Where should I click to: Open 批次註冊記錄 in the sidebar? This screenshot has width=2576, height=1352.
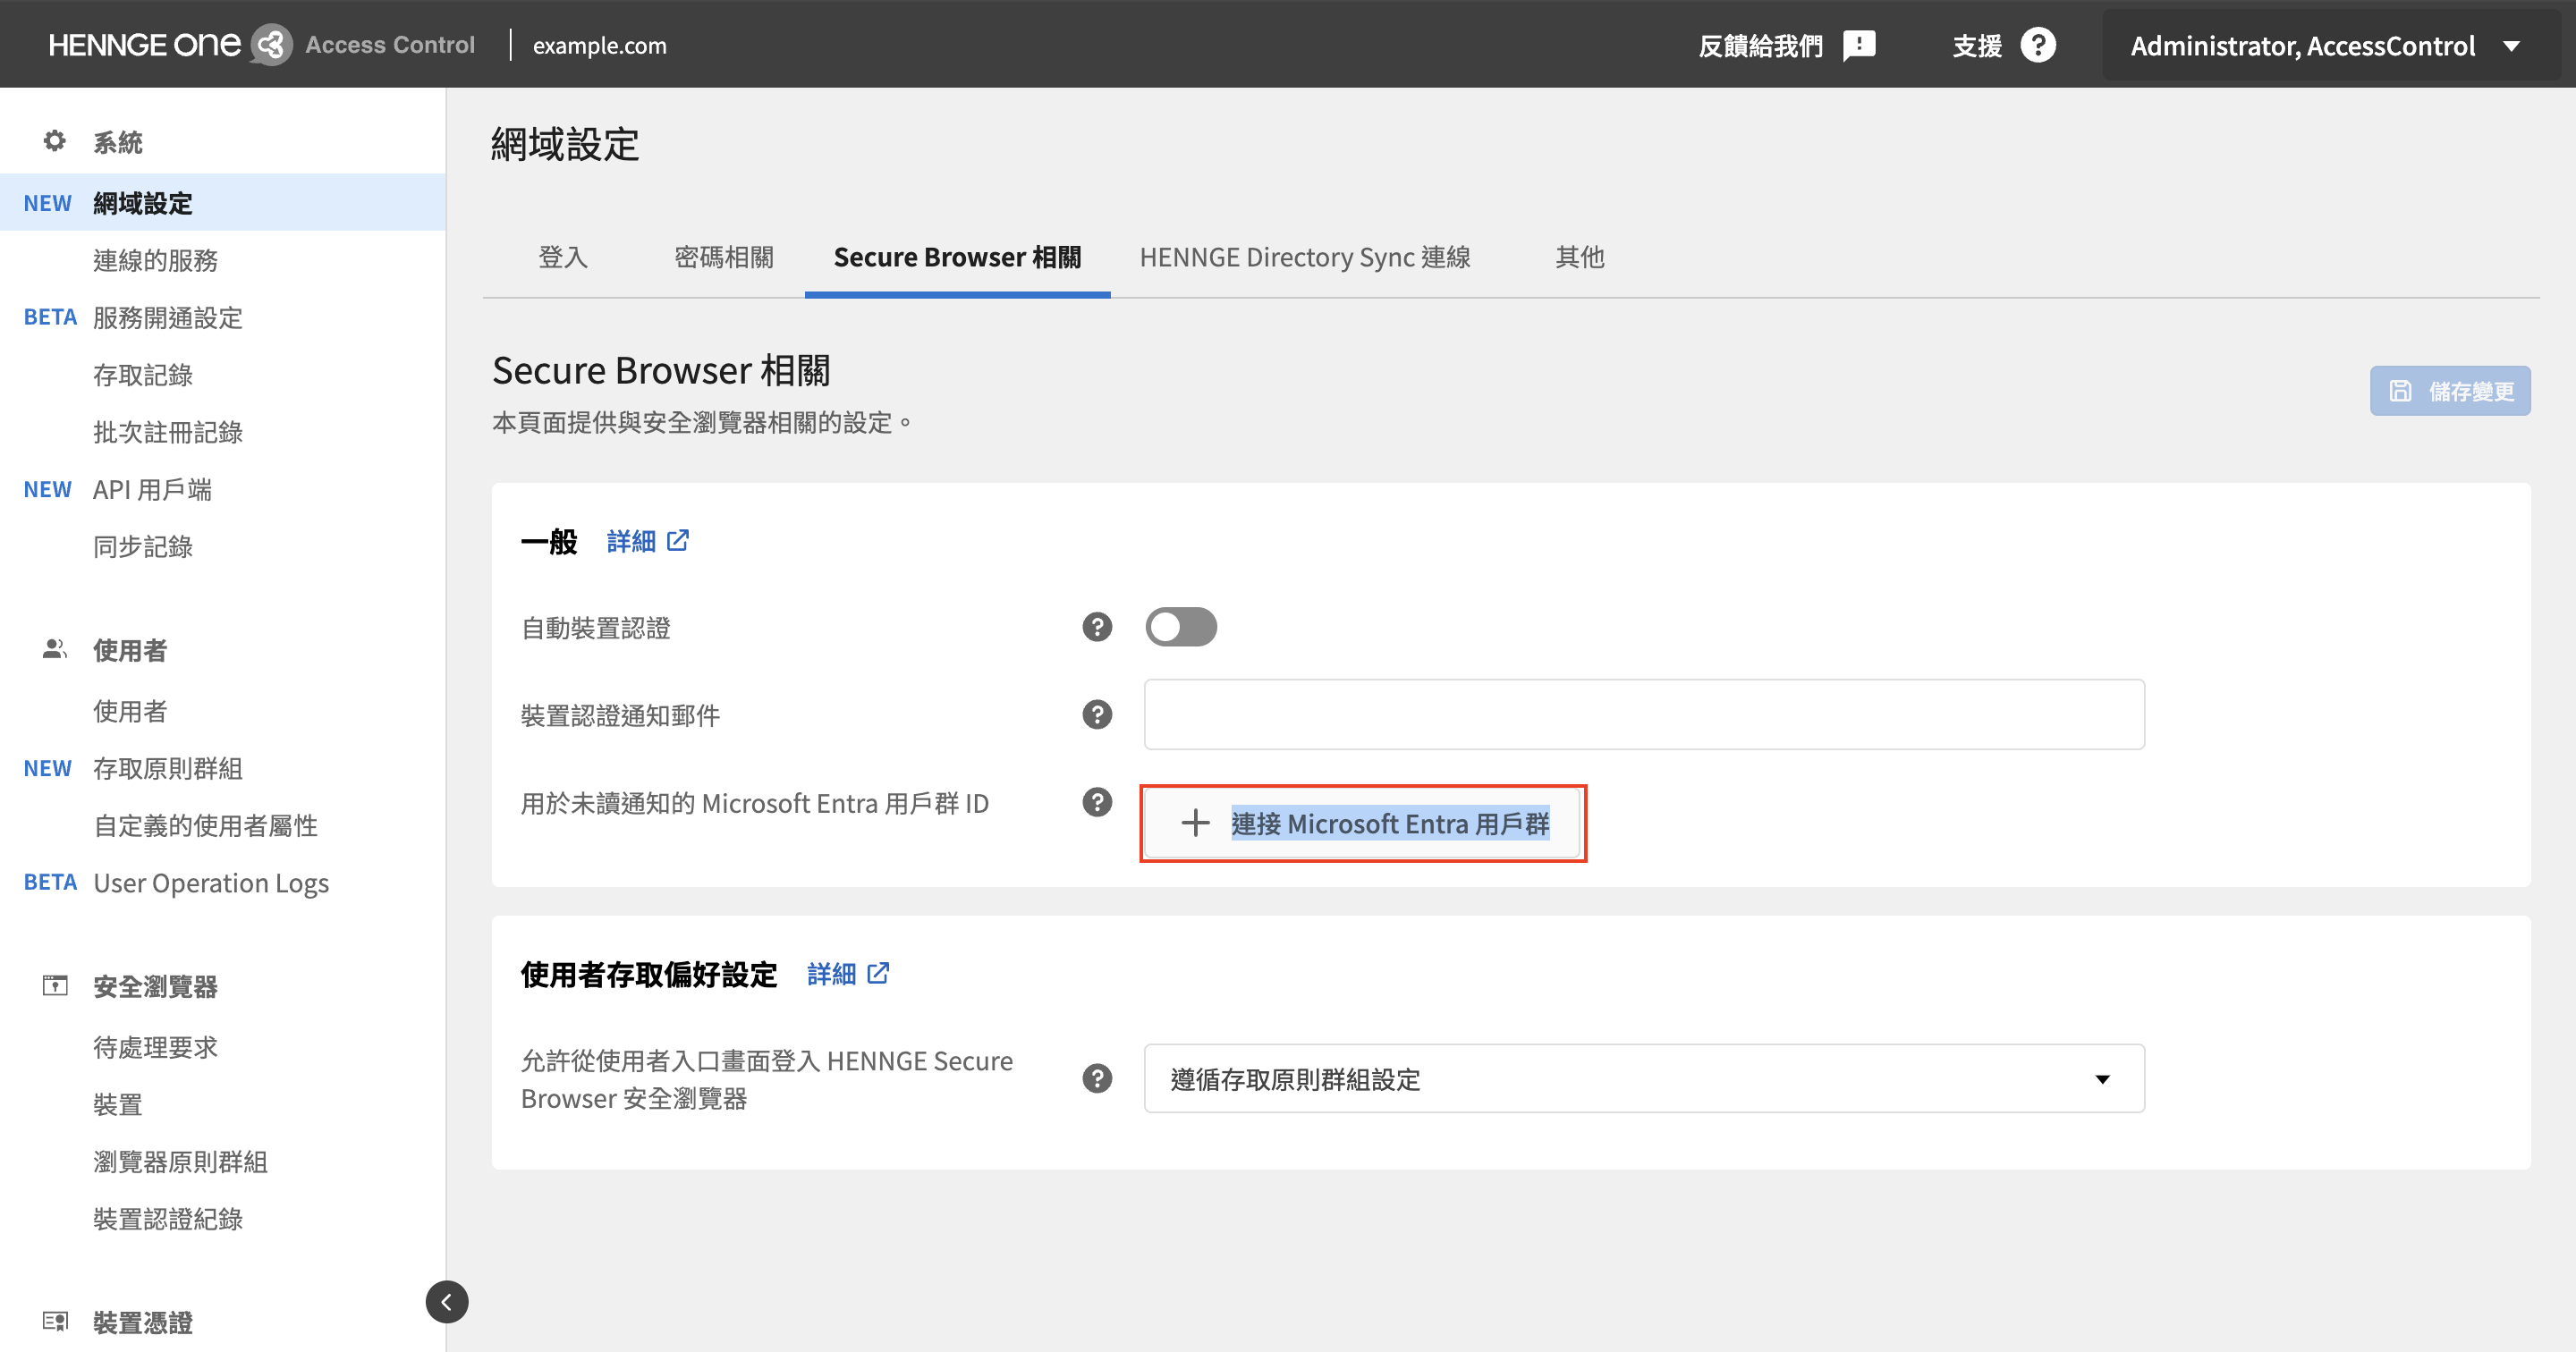(x=168, y=431)
